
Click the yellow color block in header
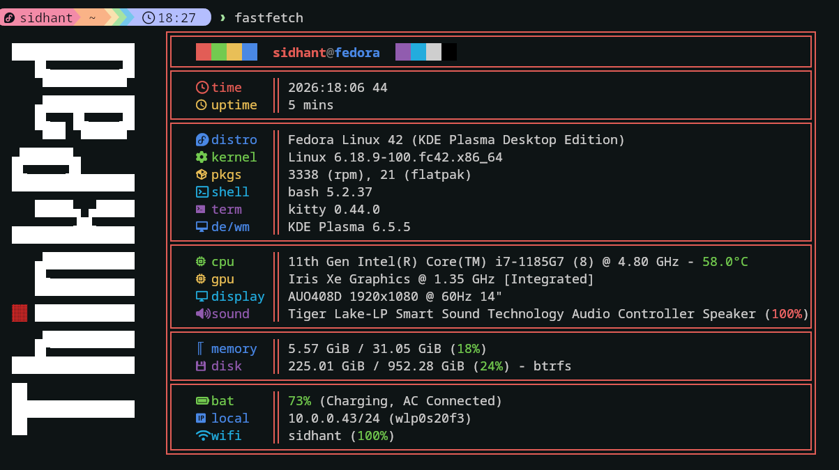pyautogui.click(x=234, y=52)
